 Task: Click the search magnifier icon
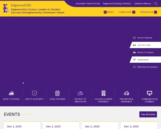click(156, 3)
